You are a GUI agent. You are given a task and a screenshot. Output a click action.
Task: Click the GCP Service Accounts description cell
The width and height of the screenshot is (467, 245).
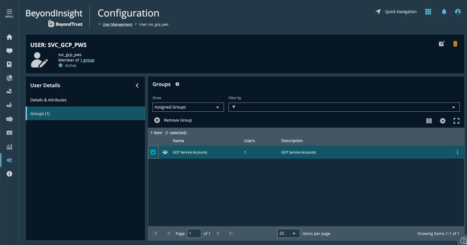click(298, 152)
